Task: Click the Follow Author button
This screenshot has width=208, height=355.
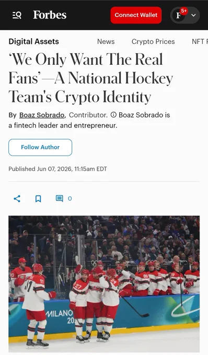Action: [40, 147]
